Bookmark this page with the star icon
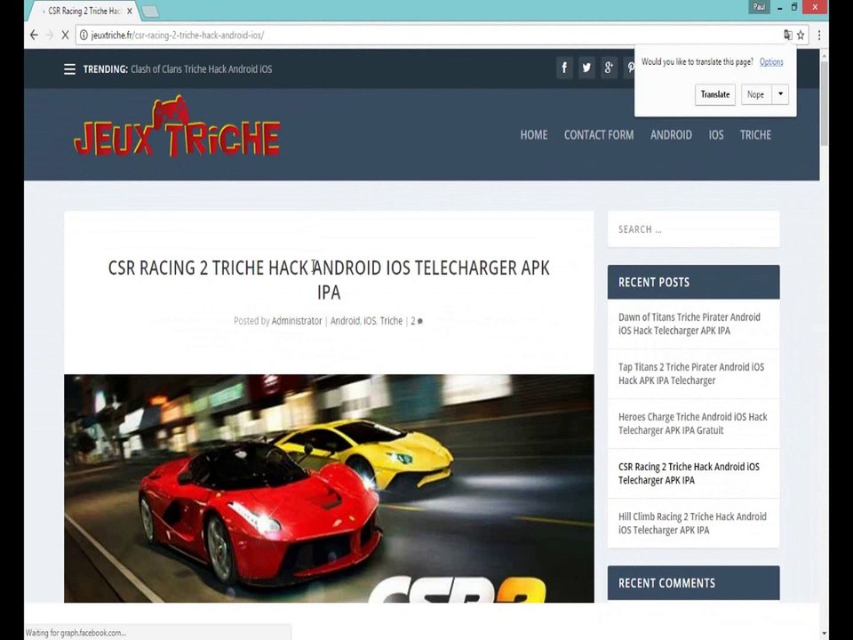The image size is (853, 640). [801, 35]
